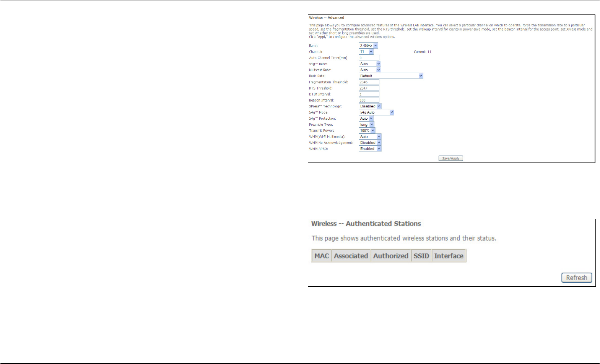Click the 'Wireless -- Advanced' heading
The width and height of the screenshot is (600, 364).
click(x=327, y=18)
